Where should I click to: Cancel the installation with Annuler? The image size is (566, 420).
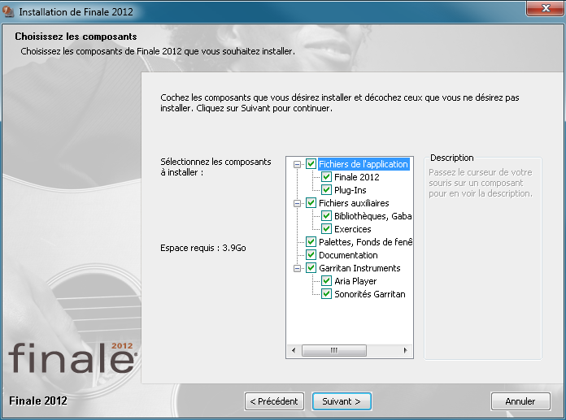coord(520,401)
